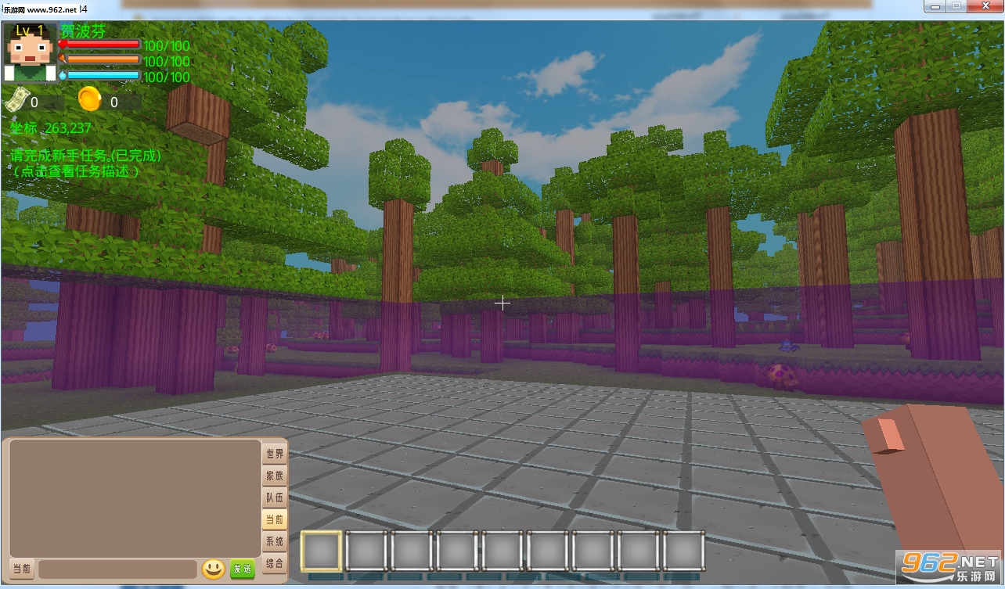
Task: Open the 队伍 chat tab
Action: (x=274, y=497)
